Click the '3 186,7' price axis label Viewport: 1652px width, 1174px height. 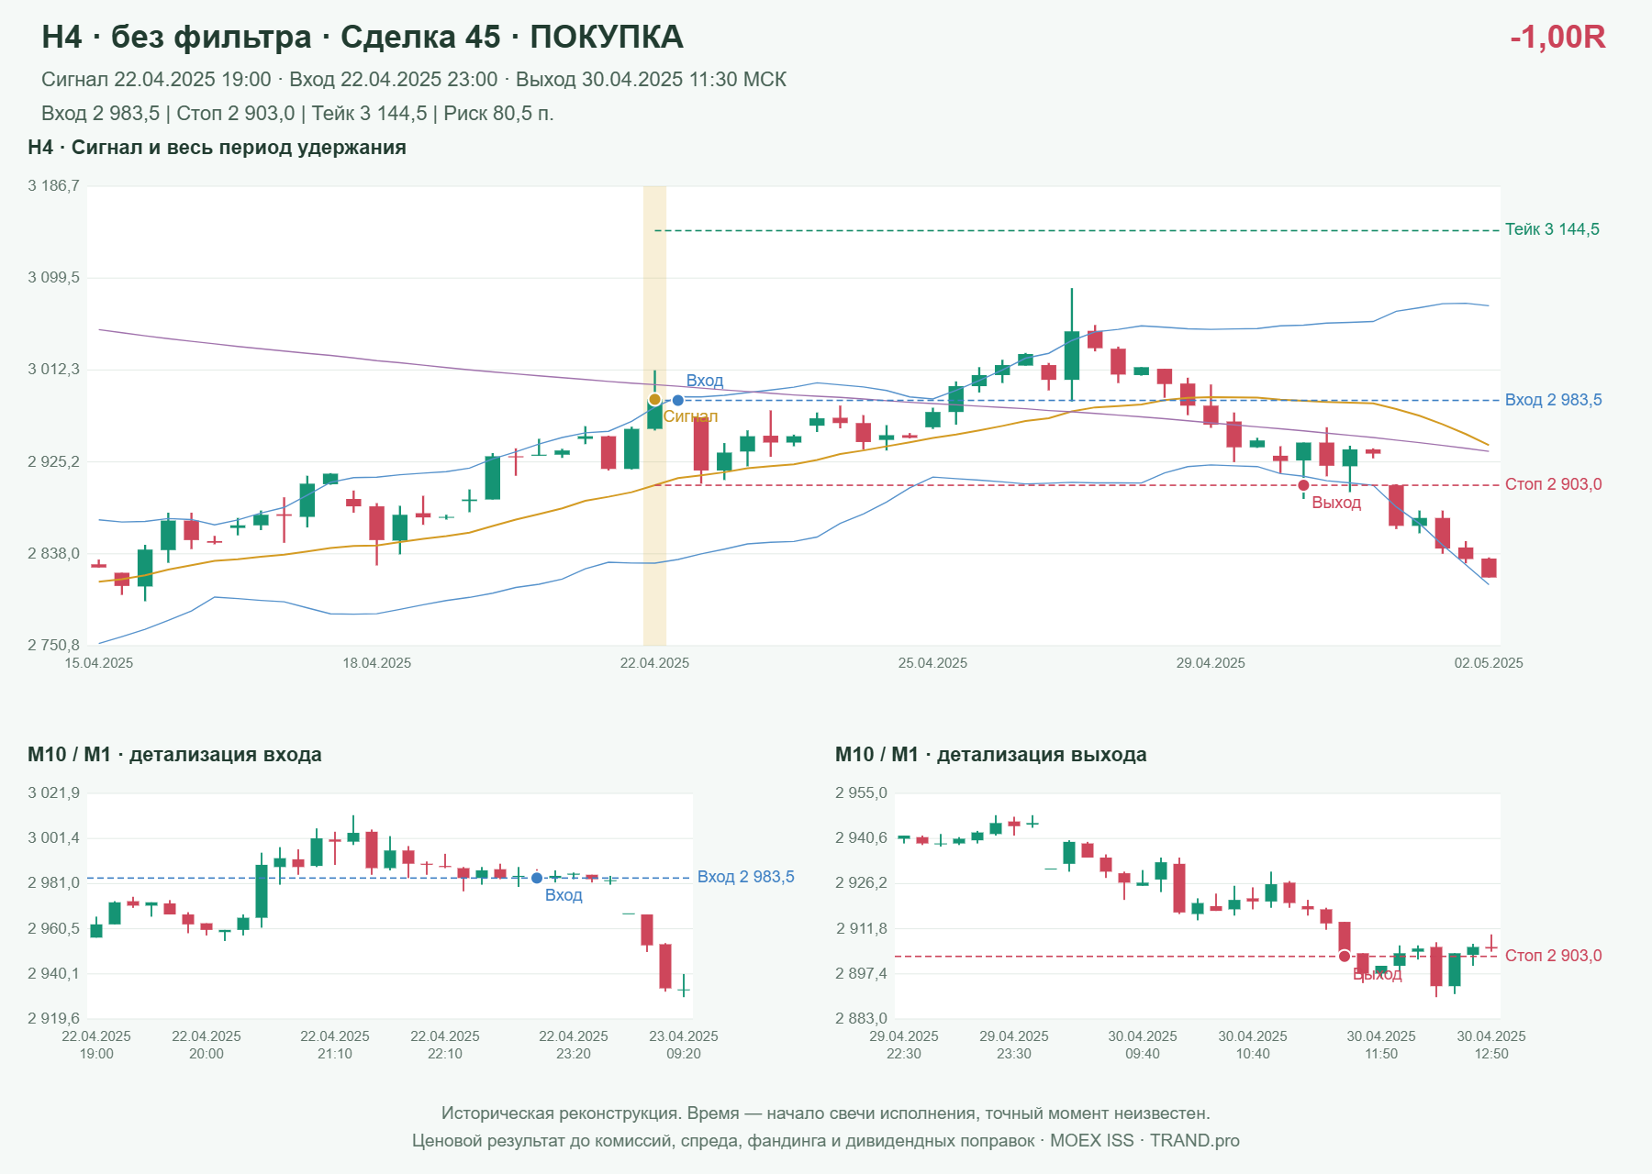(x=53, y=186)
